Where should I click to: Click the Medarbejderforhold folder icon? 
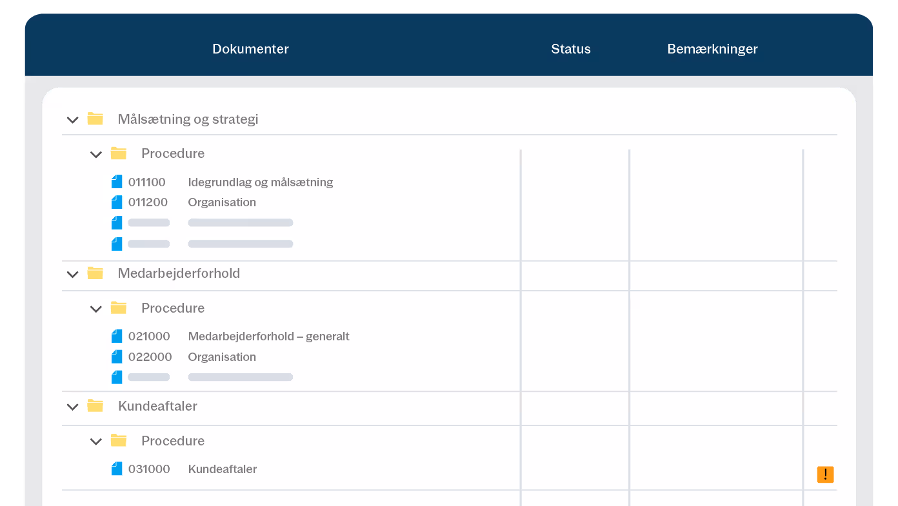(95, 273)
